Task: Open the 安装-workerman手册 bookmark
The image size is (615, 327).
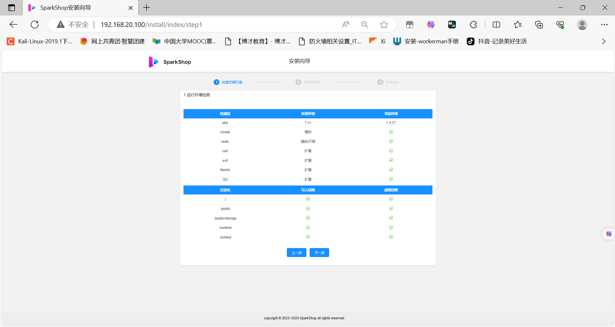Action: point(426,41)
